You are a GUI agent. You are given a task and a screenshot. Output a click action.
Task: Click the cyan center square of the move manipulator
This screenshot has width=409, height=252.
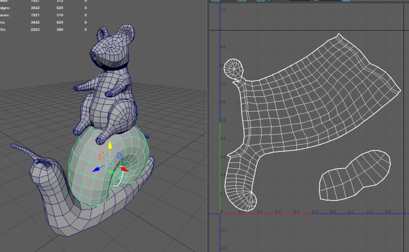109,162
